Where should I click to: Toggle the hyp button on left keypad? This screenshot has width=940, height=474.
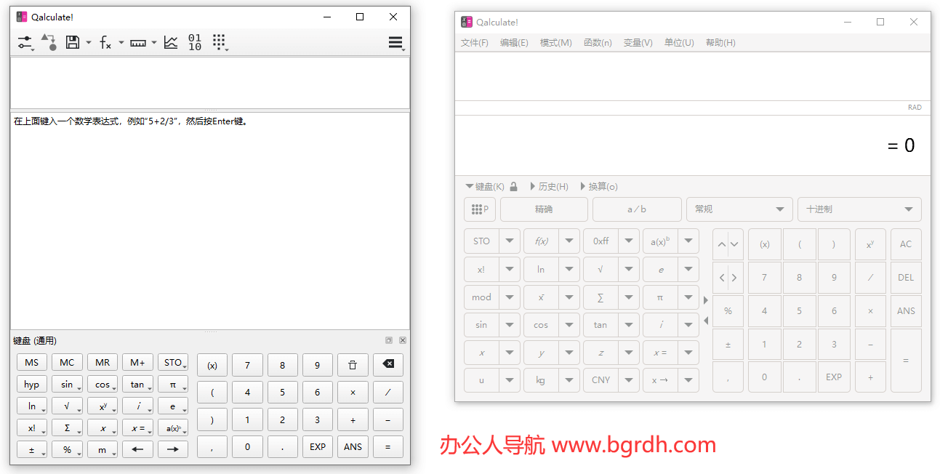(32, 385)
